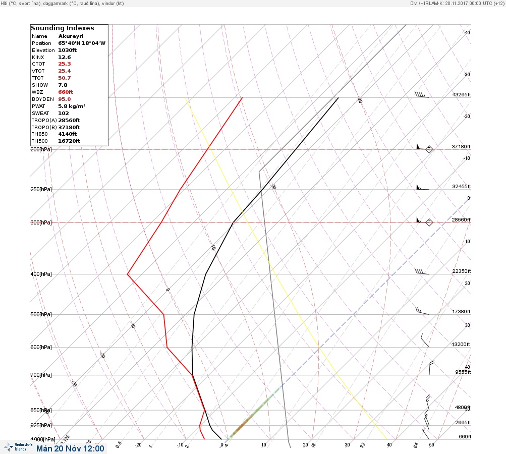Click the SHOW value 7.8
The width and height of the screenshot is (506, 454).
[63, 85]
